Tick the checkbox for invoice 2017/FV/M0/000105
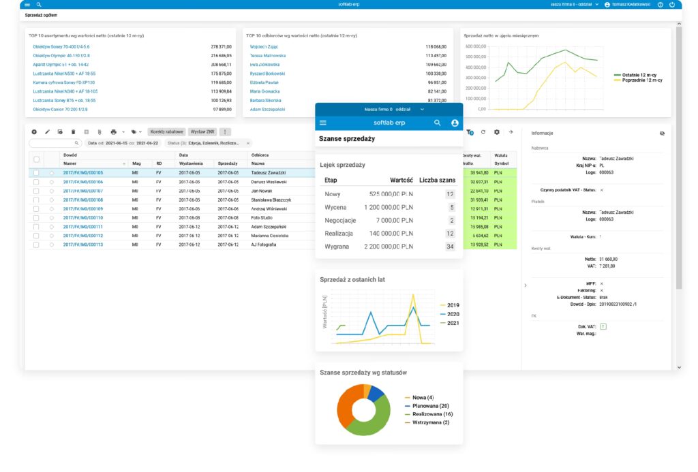 (37, 173)
